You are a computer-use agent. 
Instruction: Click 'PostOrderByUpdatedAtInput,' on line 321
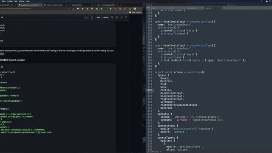179,105
